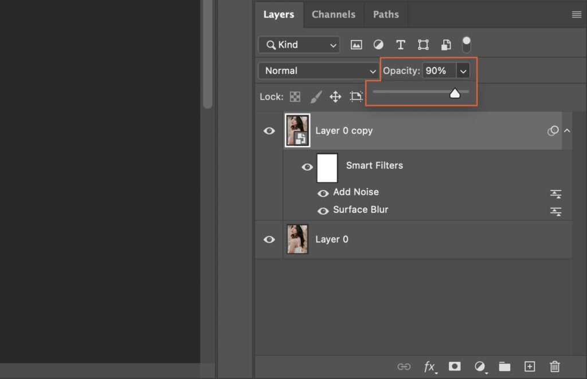The height and width of the screenshot is (379, 587).
Task: Delete the selected layer
Action: (554, 366)
